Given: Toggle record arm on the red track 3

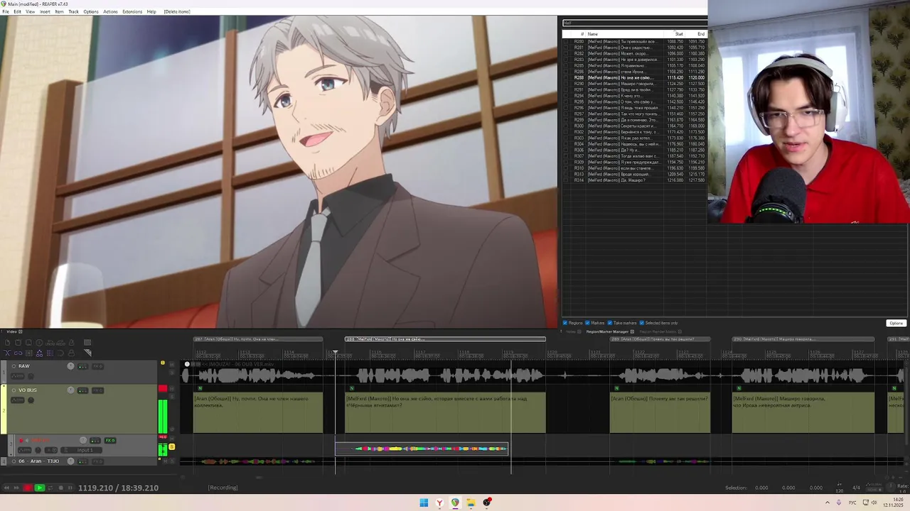Looking at the screenshot, I should coord(21,441).
